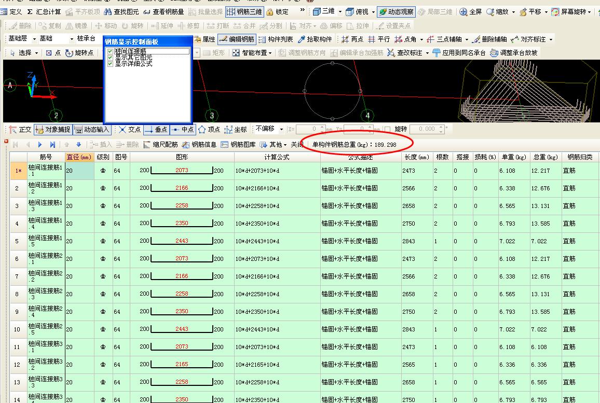Click diameter cell 20 in row 1
The width and height of the screenshot is (600, 403).
[79, 171]
